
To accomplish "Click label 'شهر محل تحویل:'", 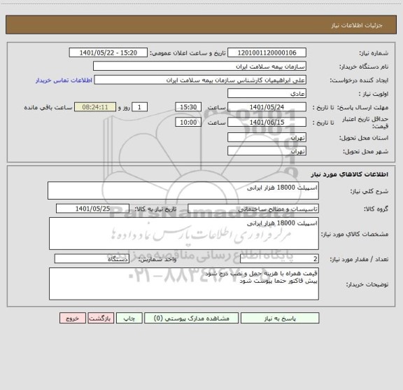I will point(365,151).
